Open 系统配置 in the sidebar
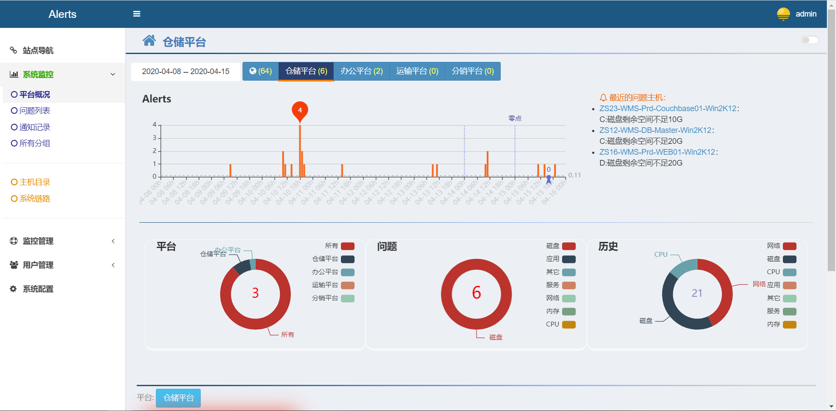836x411 pixels. coord(63,289)
